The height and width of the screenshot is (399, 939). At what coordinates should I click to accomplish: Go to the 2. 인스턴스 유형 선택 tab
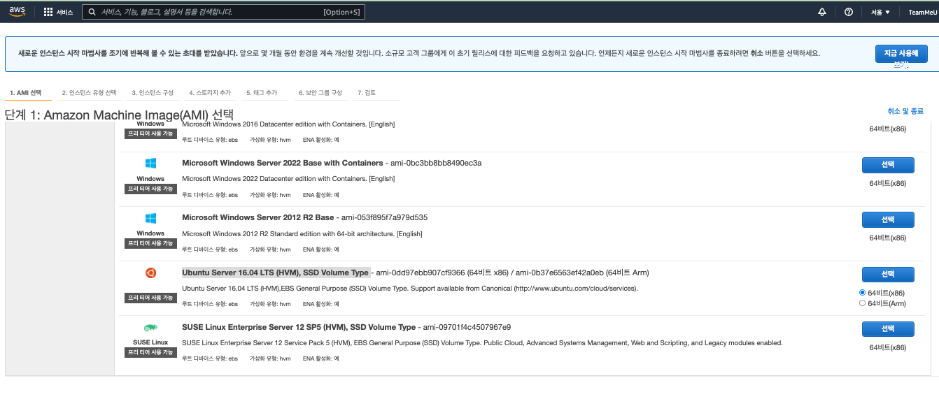(x=89, y=93)
